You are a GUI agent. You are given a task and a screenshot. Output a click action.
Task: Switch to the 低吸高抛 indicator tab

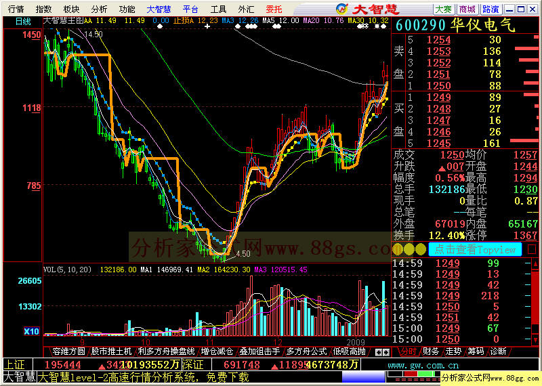pos(350,351)
